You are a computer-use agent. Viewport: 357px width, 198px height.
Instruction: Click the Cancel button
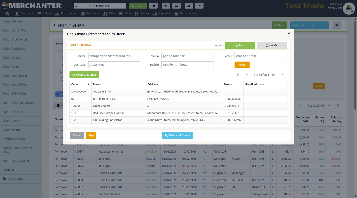point(77,135)
